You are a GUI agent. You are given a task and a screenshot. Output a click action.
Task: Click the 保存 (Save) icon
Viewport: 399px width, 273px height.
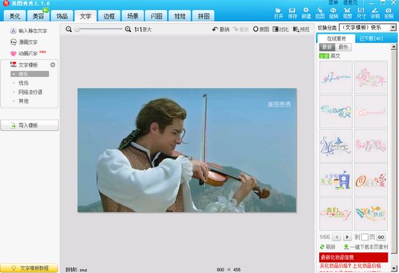click(293, 13)
